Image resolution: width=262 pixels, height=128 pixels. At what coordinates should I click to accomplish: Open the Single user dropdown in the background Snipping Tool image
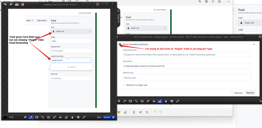tap(146, 28)
